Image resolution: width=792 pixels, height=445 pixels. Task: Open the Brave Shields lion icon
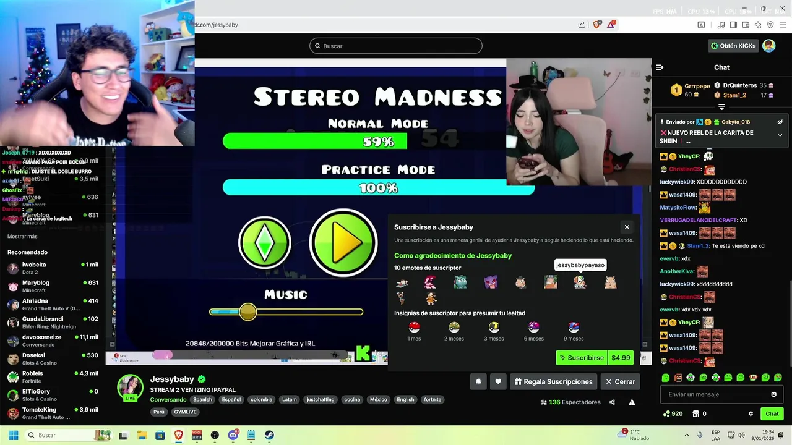point(597,25)
